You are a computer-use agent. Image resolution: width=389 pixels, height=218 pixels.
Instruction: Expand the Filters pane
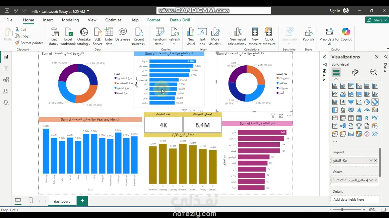tap(324, 57)
